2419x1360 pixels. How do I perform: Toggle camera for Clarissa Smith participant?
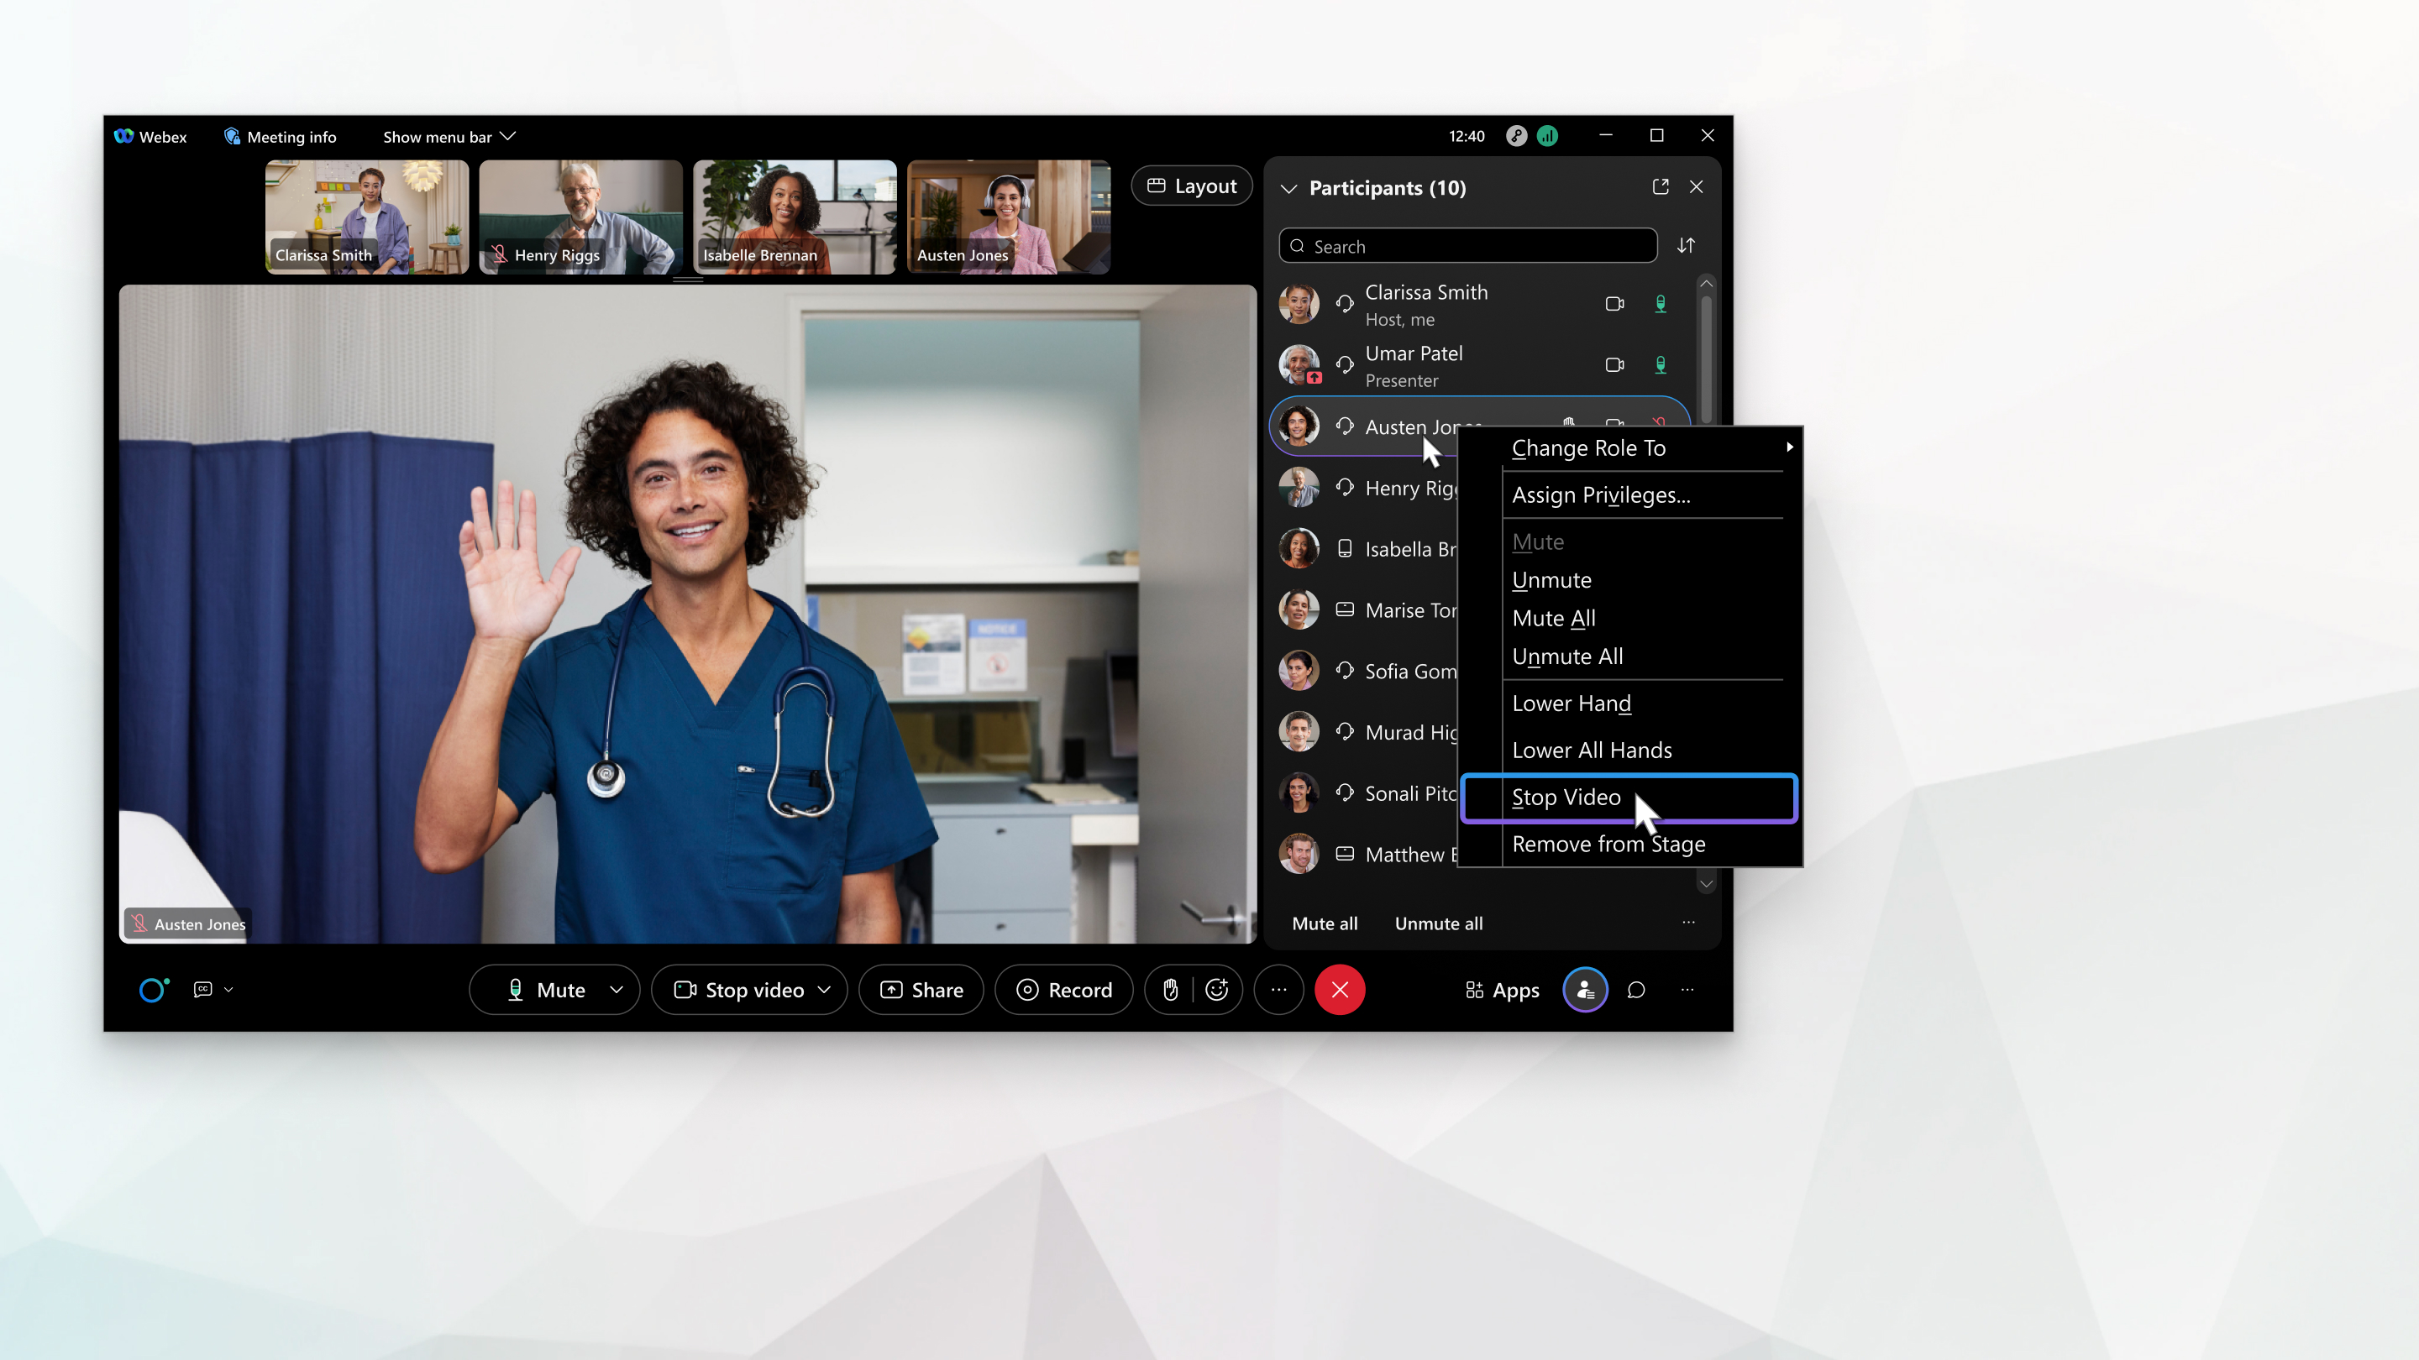point(1614,304)
